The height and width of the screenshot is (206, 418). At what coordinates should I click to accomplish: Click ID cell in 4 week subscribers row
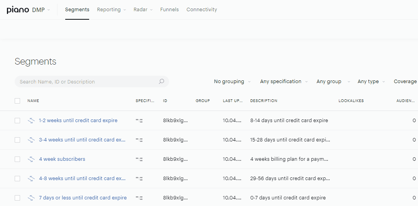pyautogui.click(x=175, y=159)
